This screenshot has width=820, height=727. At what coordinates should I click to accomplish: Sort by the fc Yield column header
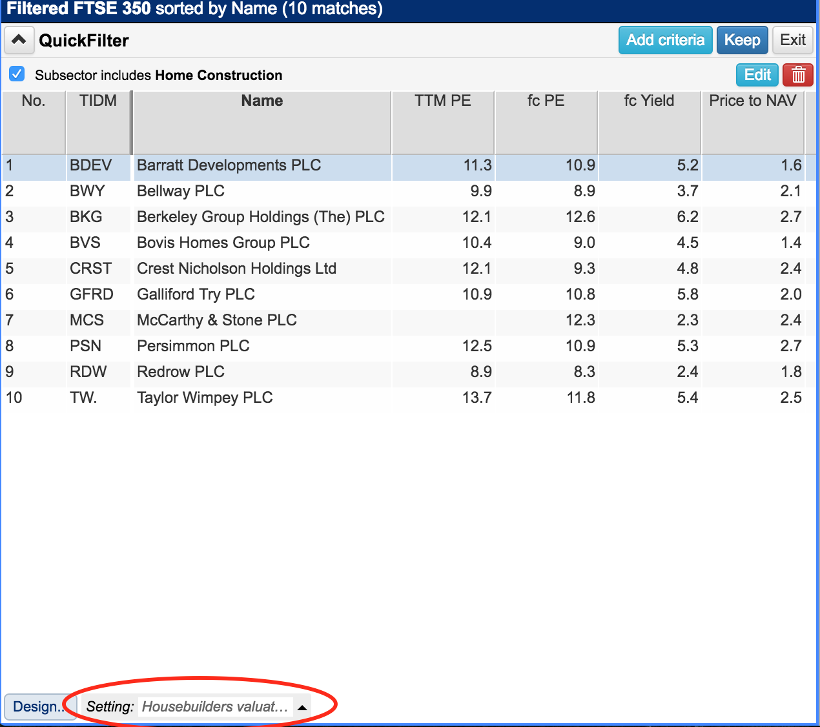click(650, 122)
